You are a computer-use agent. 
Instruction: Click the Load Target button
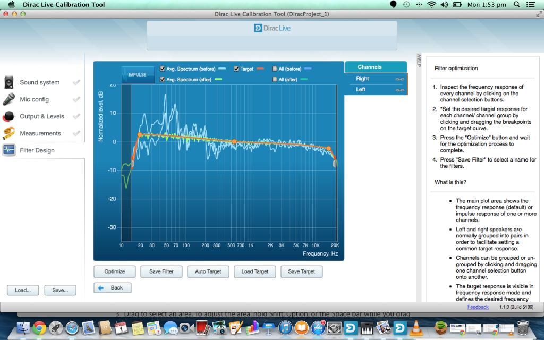(x=255, y=271)
